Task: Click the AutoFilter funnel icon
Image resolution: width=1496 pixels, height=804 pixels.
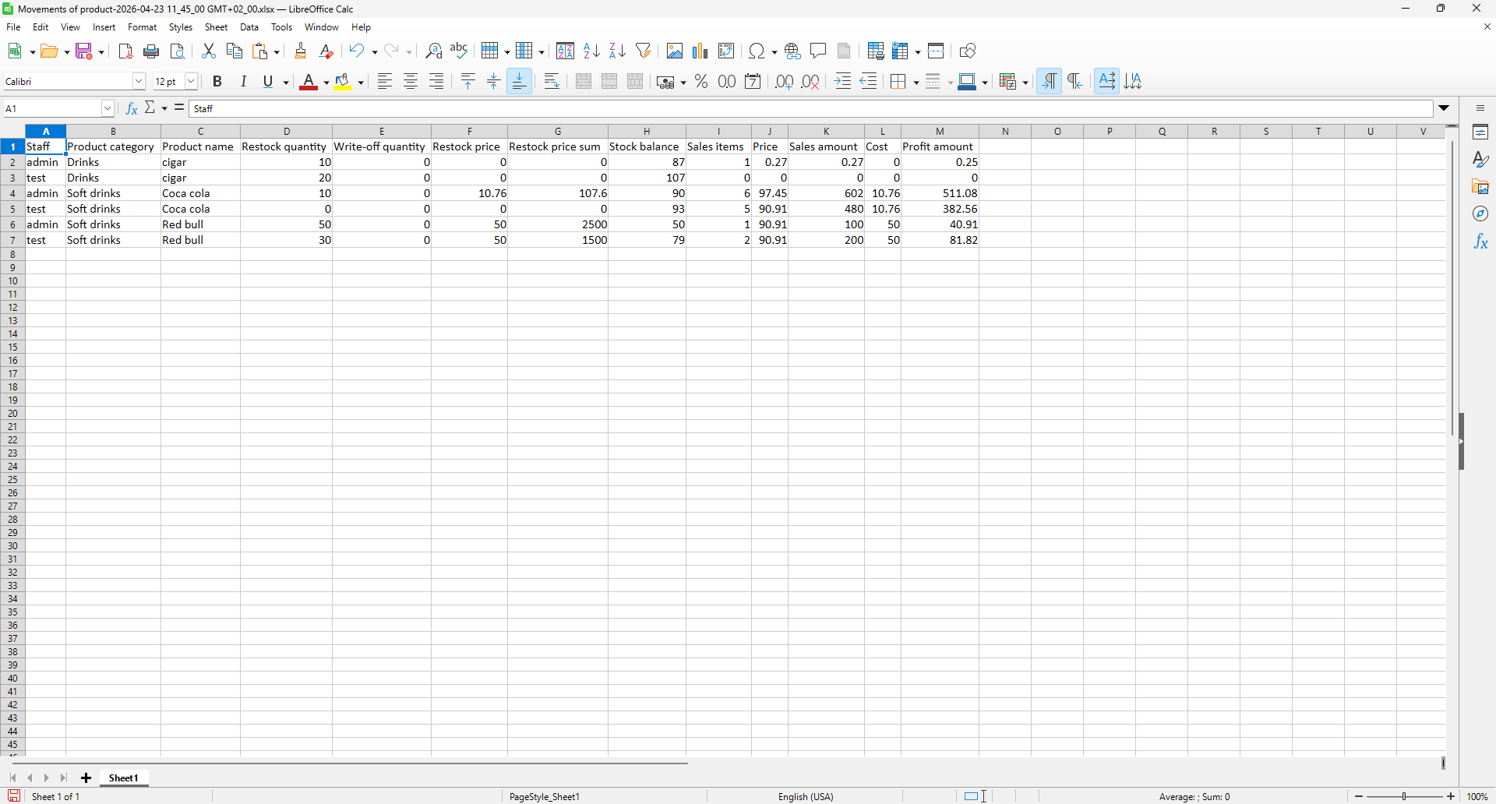Action: 643,51
